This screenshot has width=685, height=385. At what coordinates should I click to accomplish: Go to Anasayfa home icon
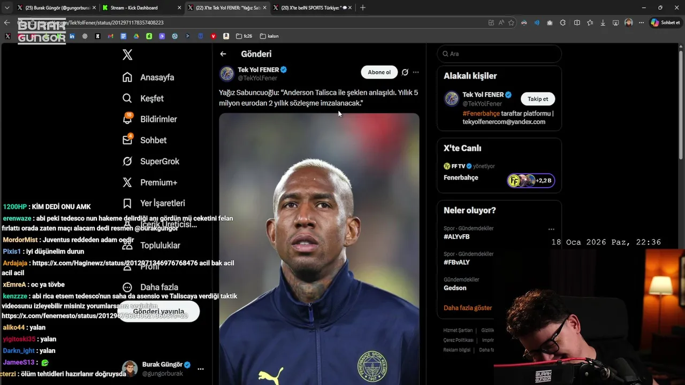(127, 77)
